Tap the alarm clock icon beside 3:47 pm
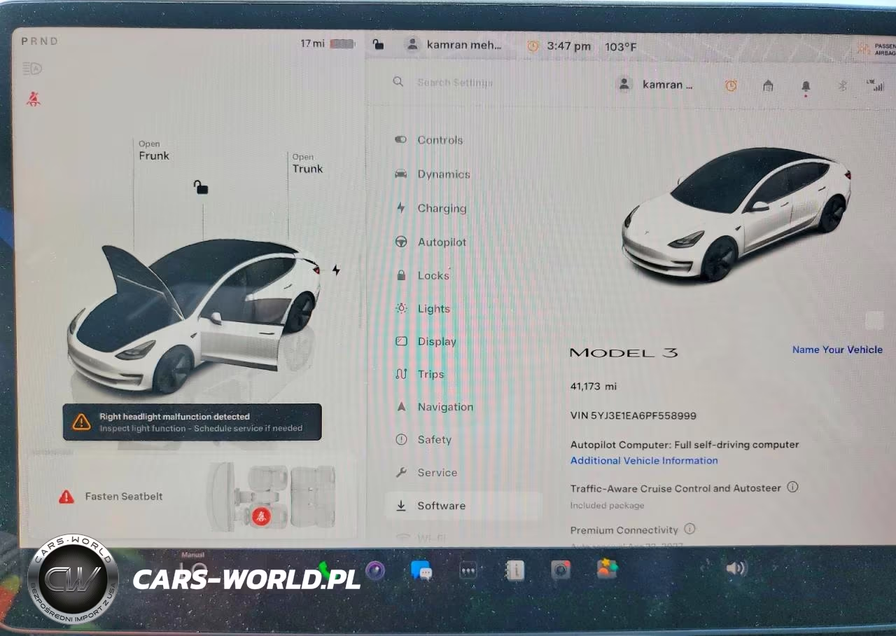Viewport: 896px width, 636px height. pos(533,46)
